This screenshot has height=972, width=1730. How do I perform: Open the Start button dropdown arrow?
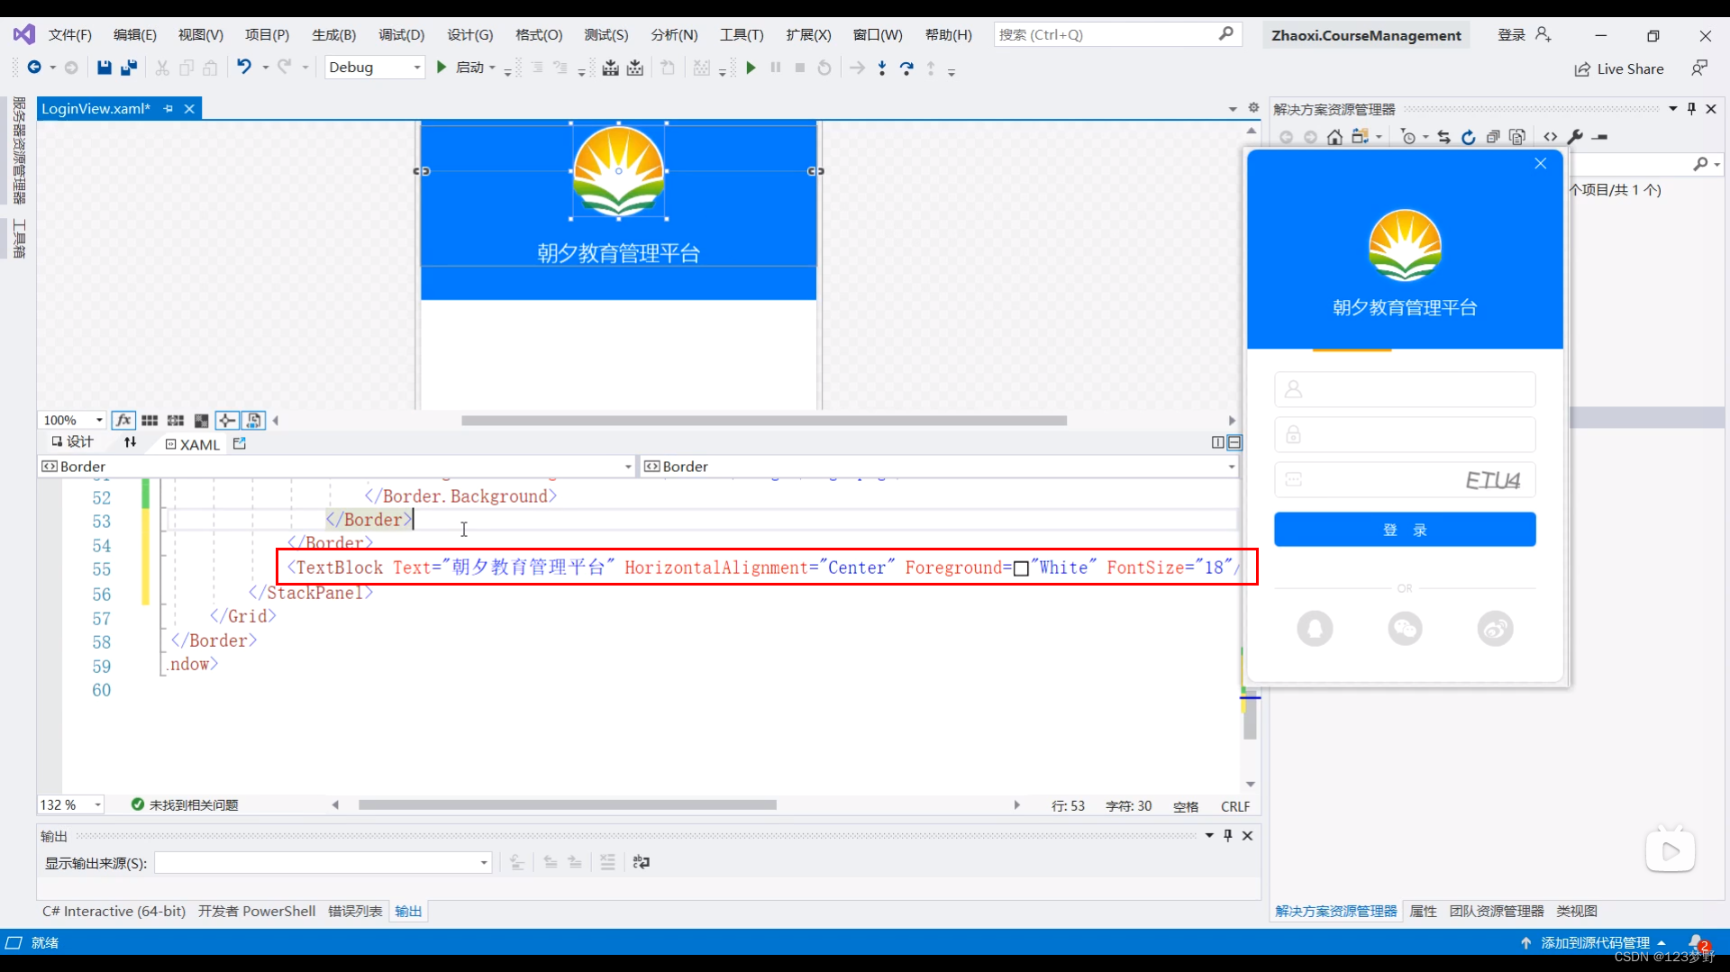click(493, 68)
